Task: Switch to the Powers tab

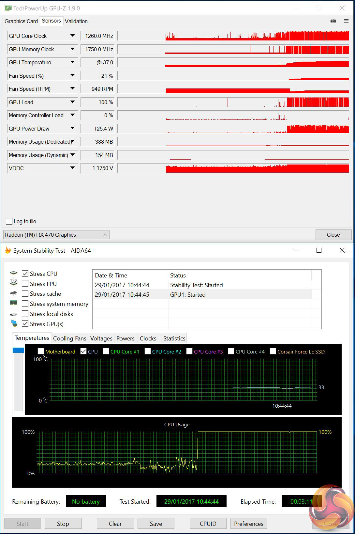Action: coord(126,338)
